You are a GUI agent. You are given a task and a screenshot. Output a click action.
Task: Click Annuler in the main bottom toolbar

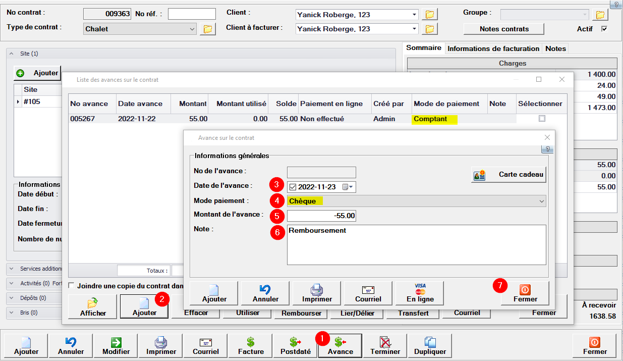coord(71,346)
